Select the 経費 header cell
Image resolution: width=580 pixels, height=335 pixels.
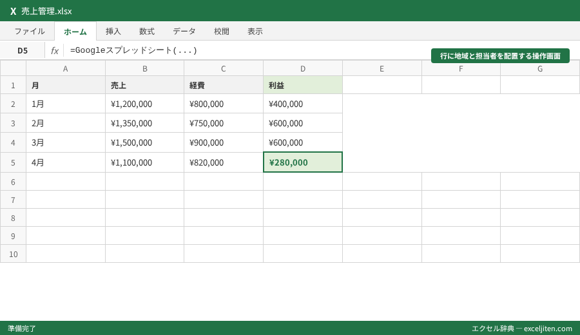coord(224,85)
